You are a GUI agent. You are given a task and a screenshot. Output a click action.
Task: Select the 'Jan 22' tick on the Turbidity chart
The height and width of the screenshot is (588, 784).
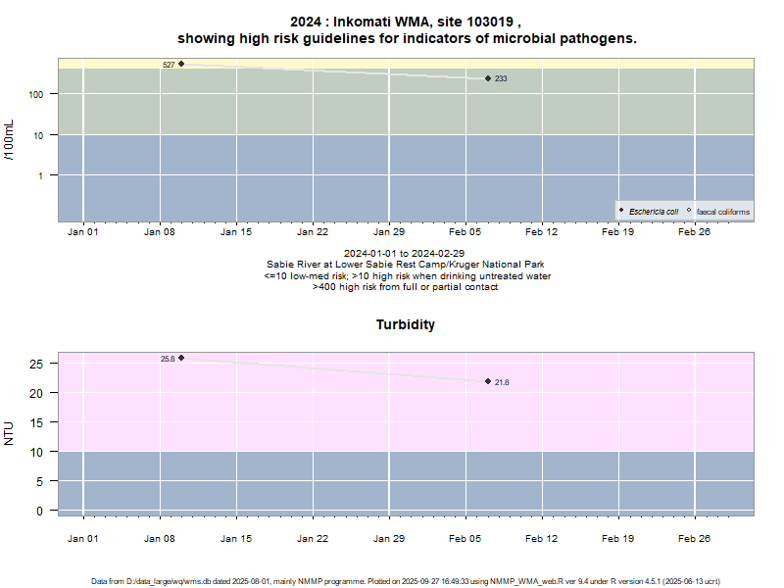(313, 538)
